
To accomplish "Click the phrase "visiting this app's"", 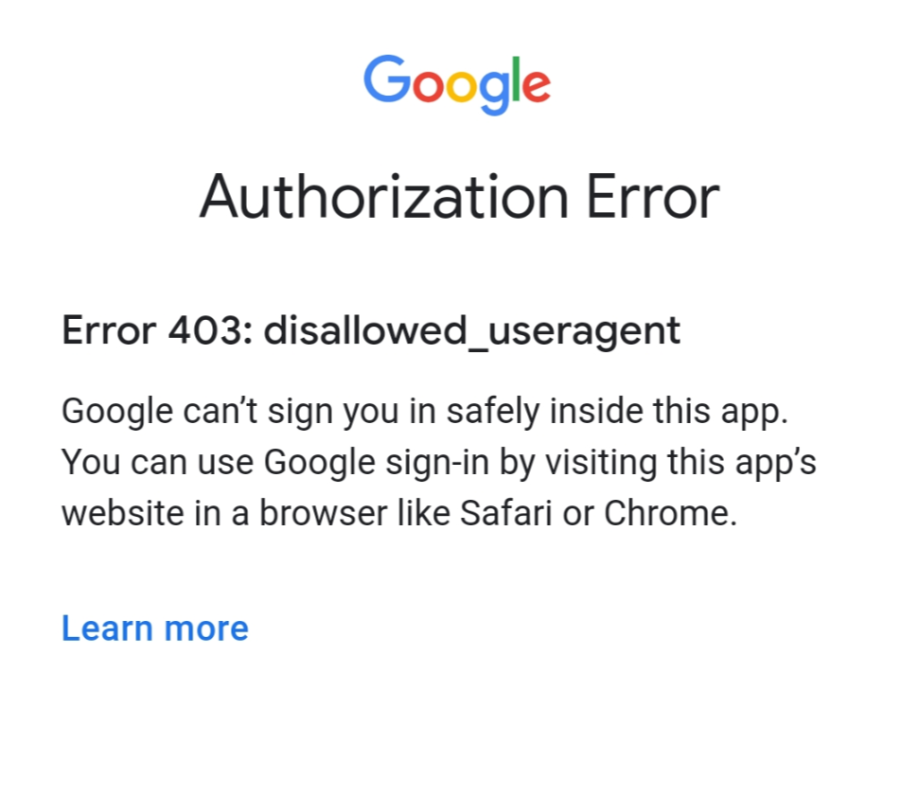I will (680, 462).
